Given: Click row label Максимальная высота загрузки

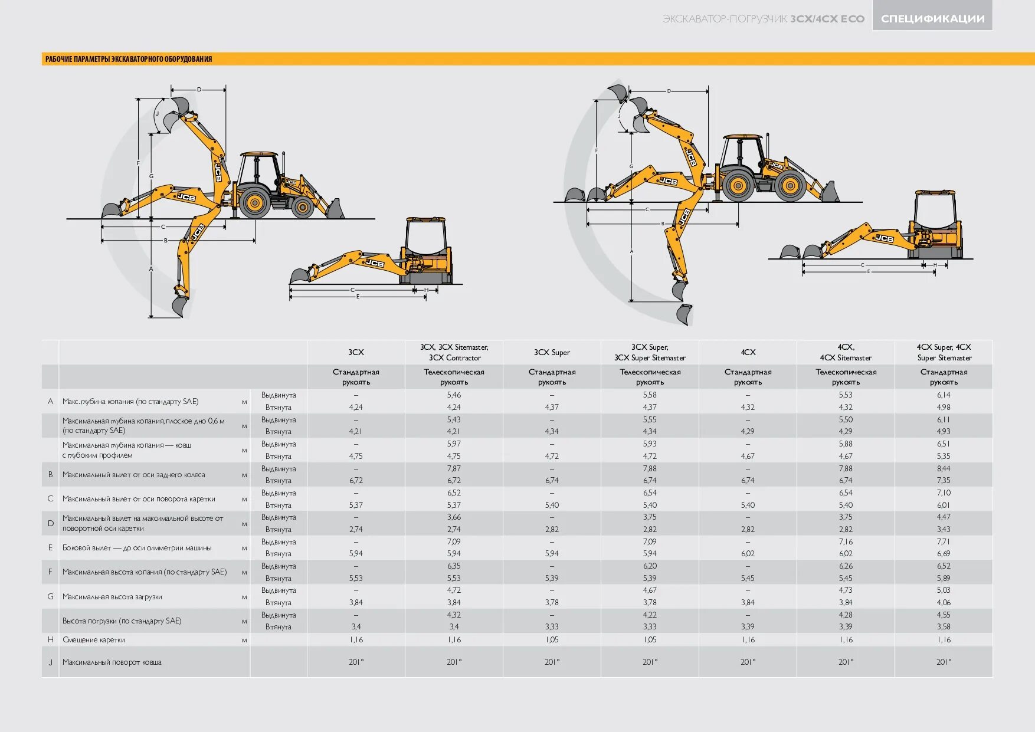Looking at the screenshot, I should point(112,596).
